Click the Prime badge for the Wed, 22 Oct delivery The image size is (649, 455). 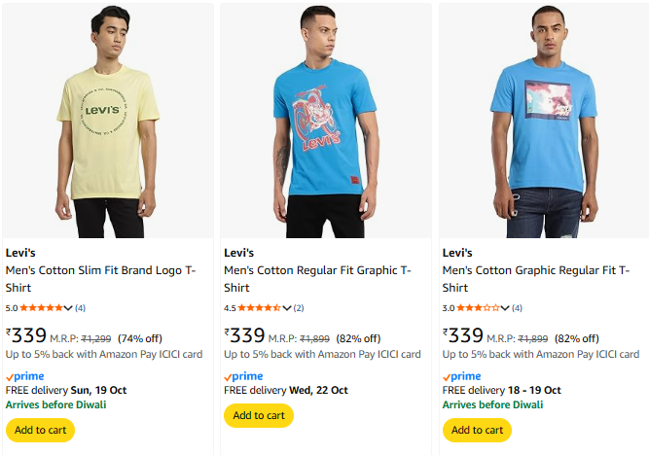pyautogui.click(x=243, y=376)
